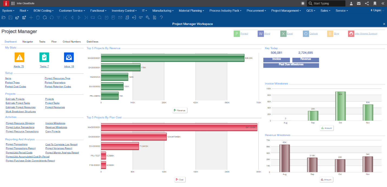Click the trash can Delete icon

[x=38, y=18]
